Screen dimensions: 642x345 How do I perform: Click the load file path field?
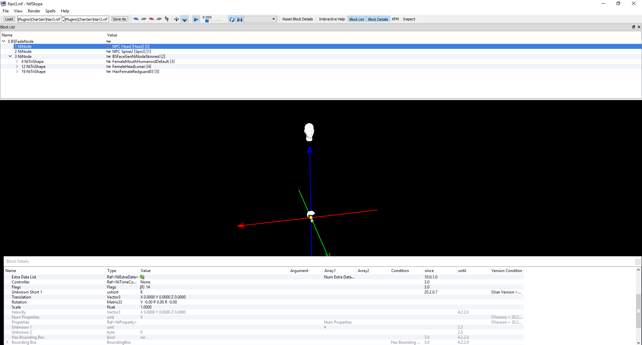tap(39, 19)
